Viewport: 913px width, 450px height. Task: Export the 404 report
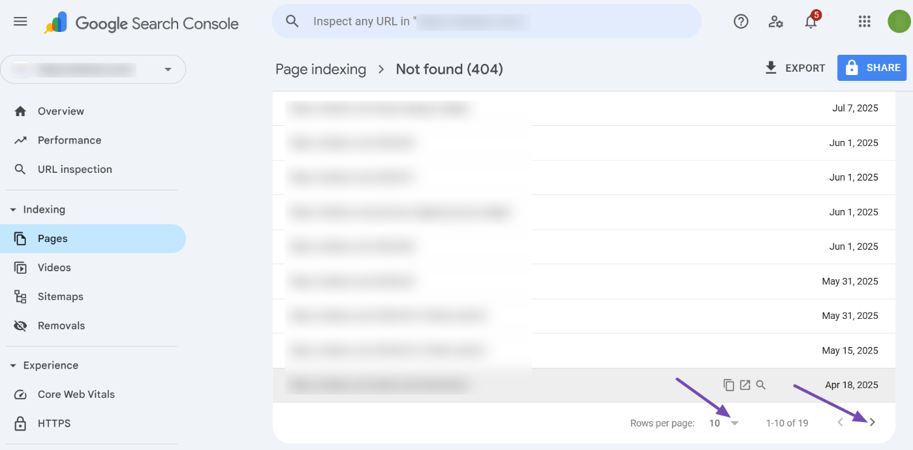click(795, 68)
